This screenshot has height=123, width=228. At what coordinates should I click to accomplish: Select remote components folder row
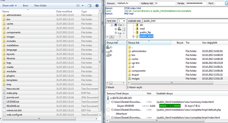point(178,71)
